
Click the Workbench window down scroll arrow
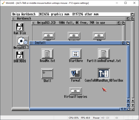pos(133,105)
